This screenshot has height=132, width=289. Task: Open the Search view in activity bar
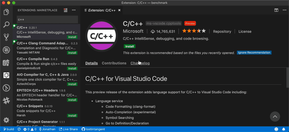click(6, 24)
